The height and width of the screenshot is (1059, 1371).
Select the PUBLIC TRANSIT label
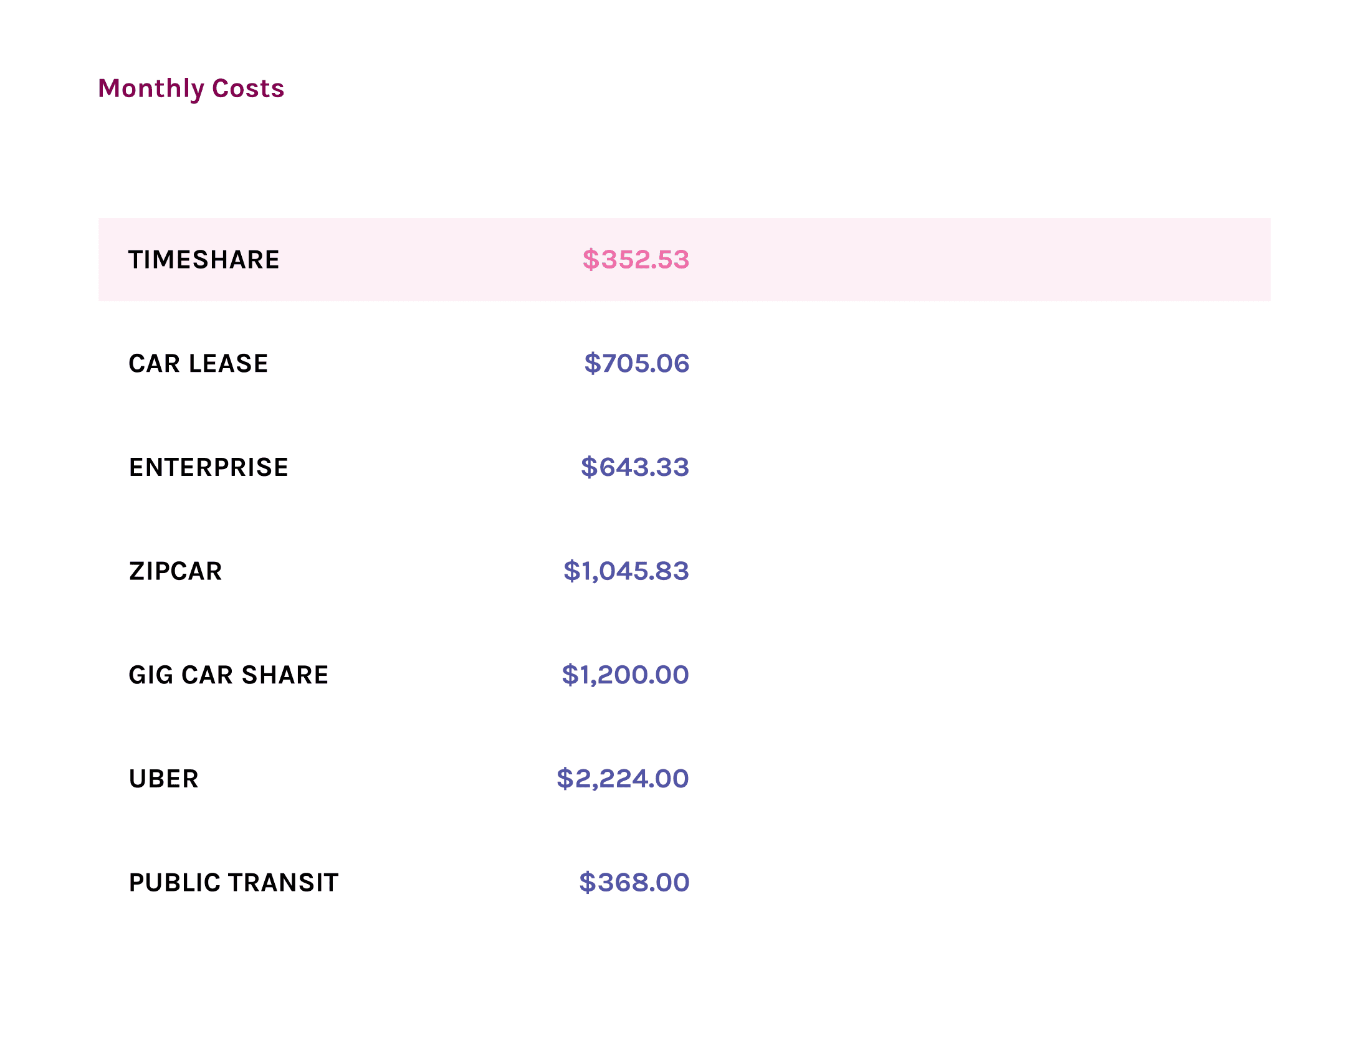coord(234,883)
